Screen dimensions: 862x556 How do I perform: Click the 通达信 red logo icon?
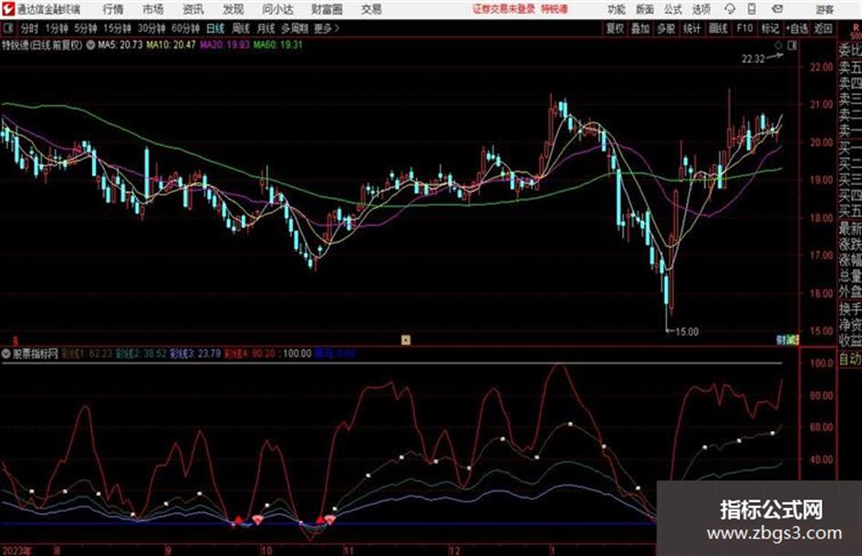(7, 9)
